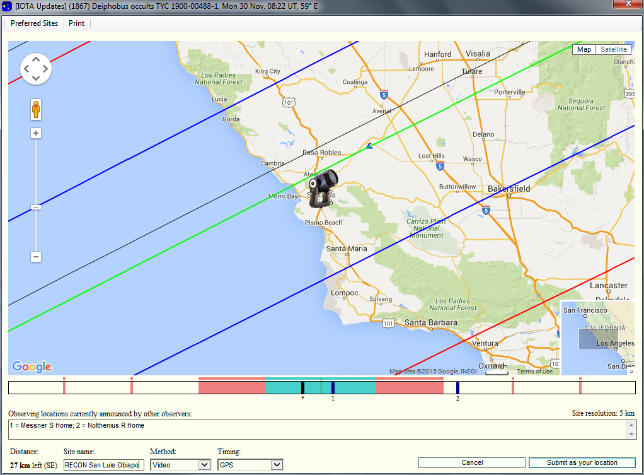Expand the Timing dropdown

[x=277, y=465]
